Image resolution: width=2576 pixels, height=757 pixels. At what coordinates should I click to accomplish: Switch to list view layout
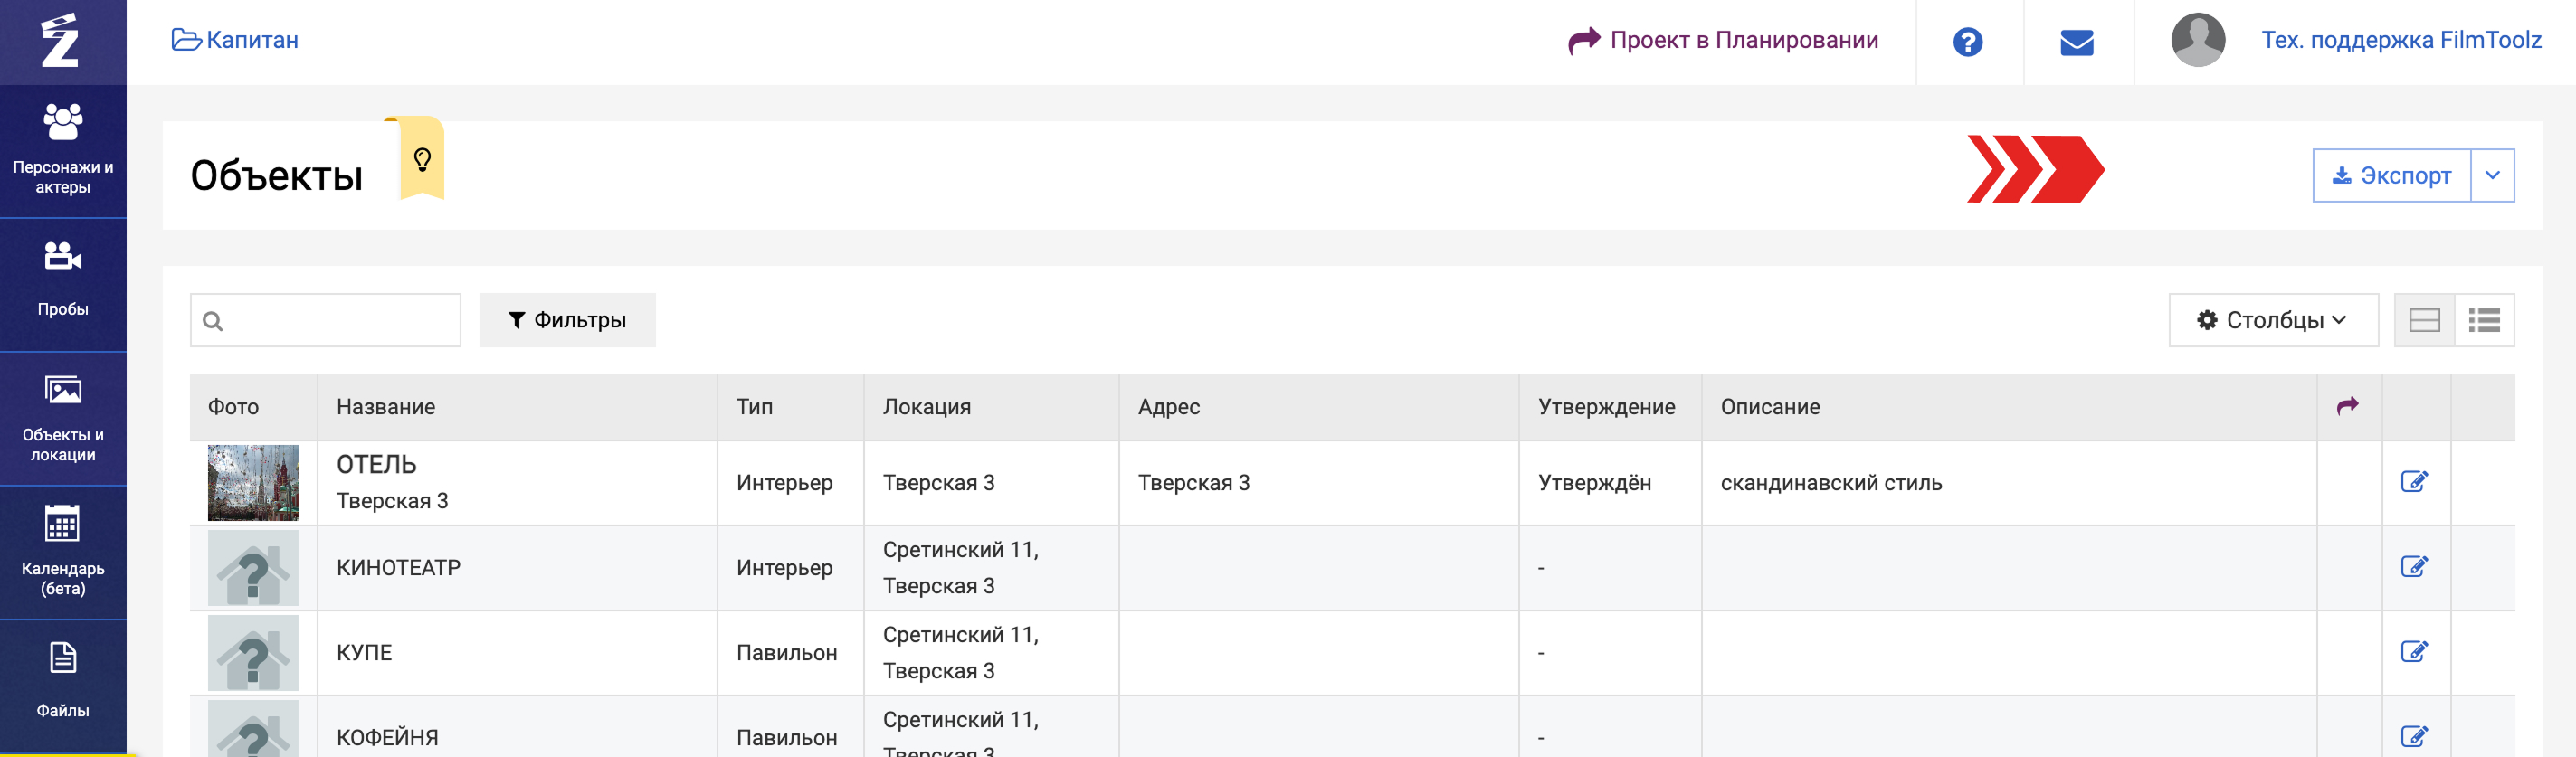click(x=2484, y=320)
